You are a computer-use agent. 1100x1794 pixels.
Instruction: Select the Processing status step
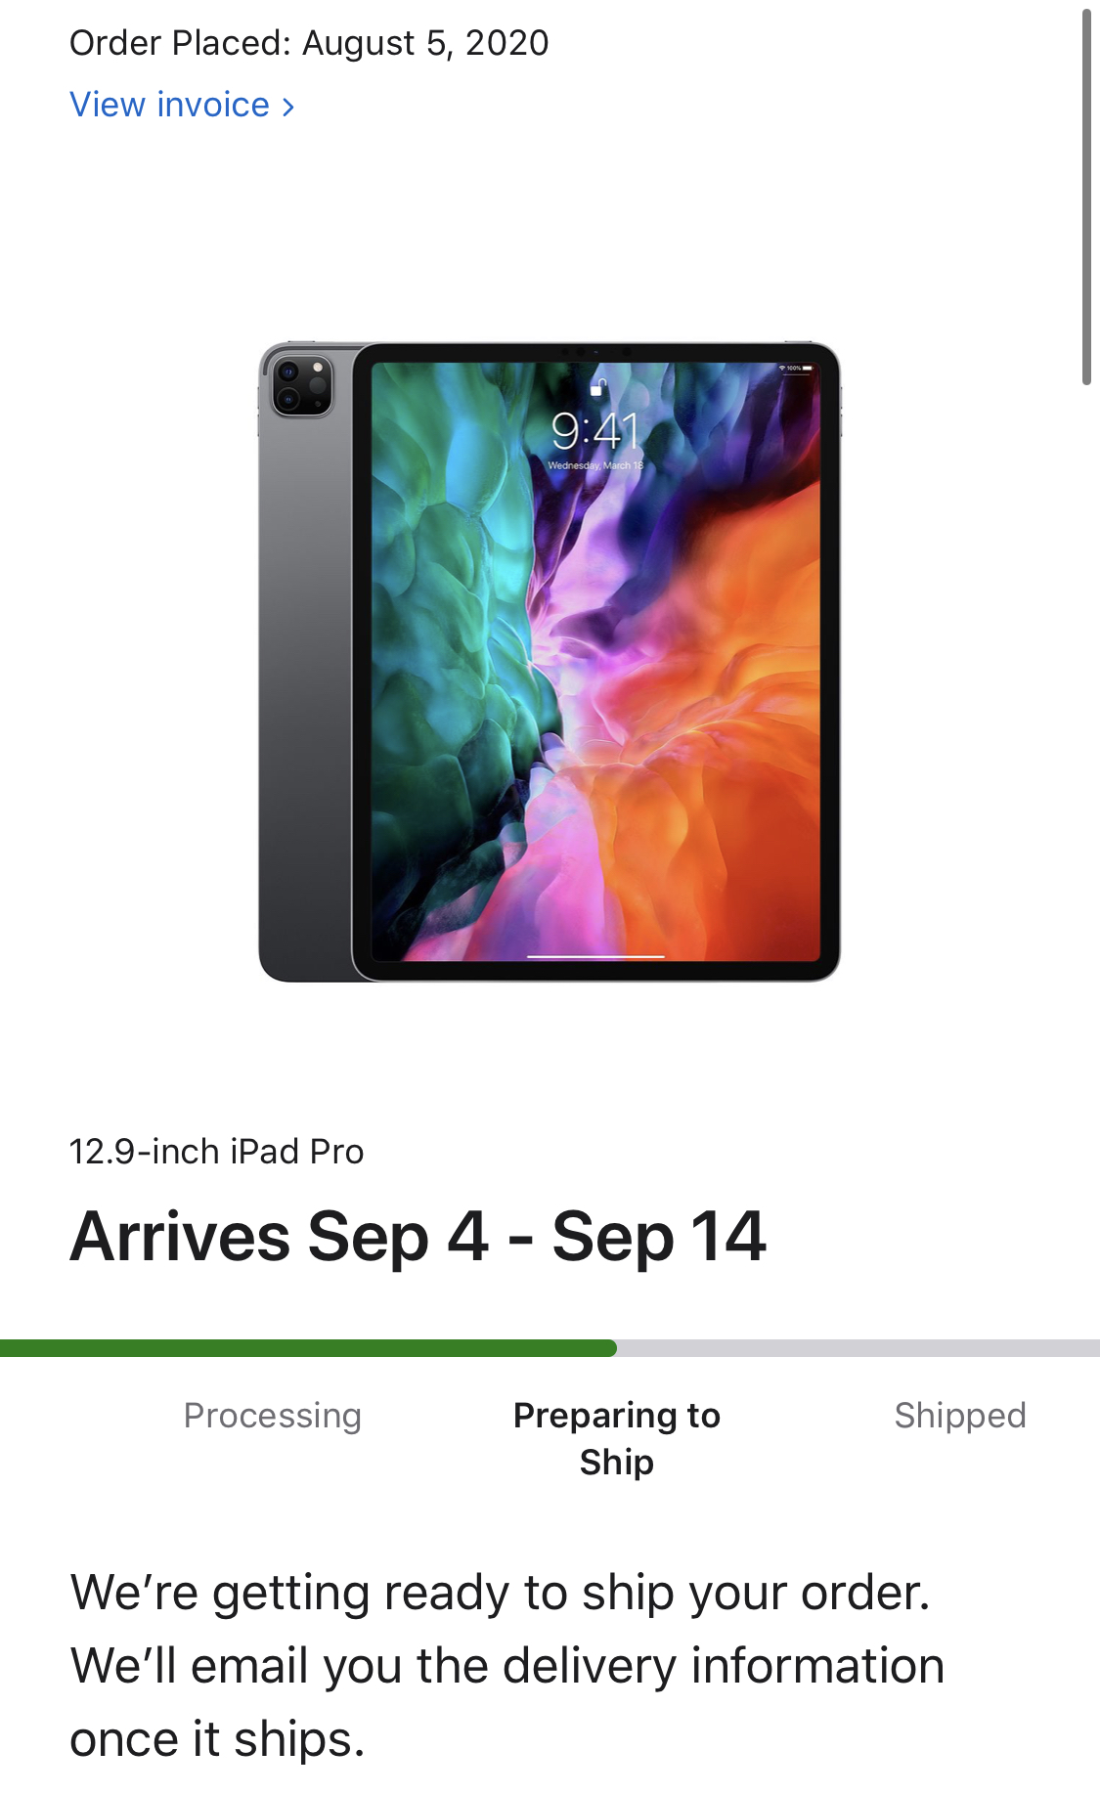tap(273, 1416)
